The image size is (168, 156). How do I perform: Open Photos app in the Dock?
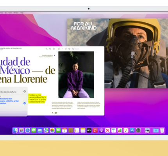pos(52,130)
